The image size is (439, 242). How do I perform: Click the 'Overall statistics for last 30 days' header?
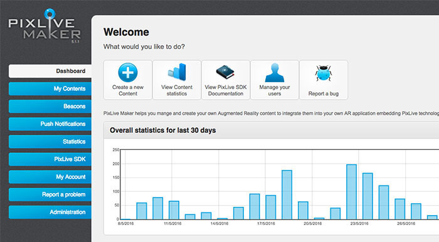[162, 130]
